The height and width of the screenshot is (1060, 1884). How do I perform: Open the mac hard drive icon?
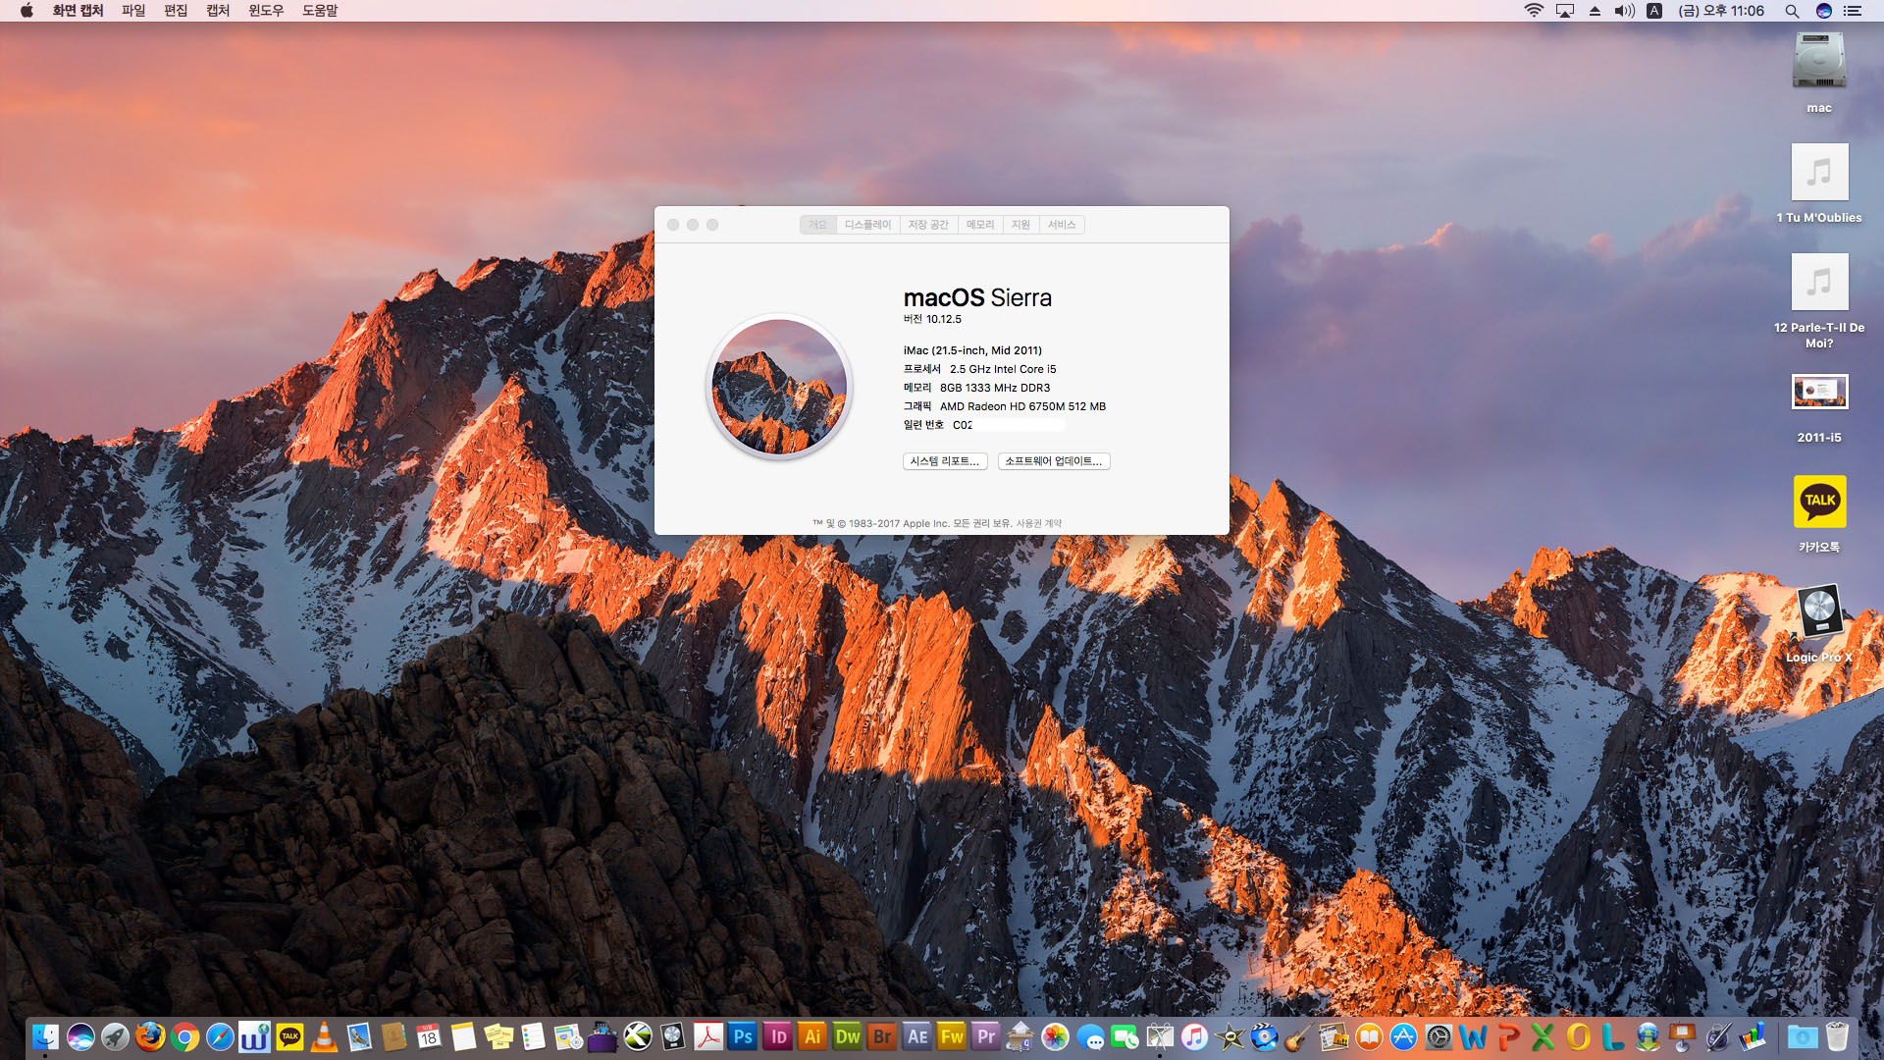pyautogui.click(x=1819, y=61)
